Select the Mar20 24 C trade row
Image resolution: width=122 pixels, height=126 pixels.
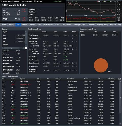click(x=60, y=107)
